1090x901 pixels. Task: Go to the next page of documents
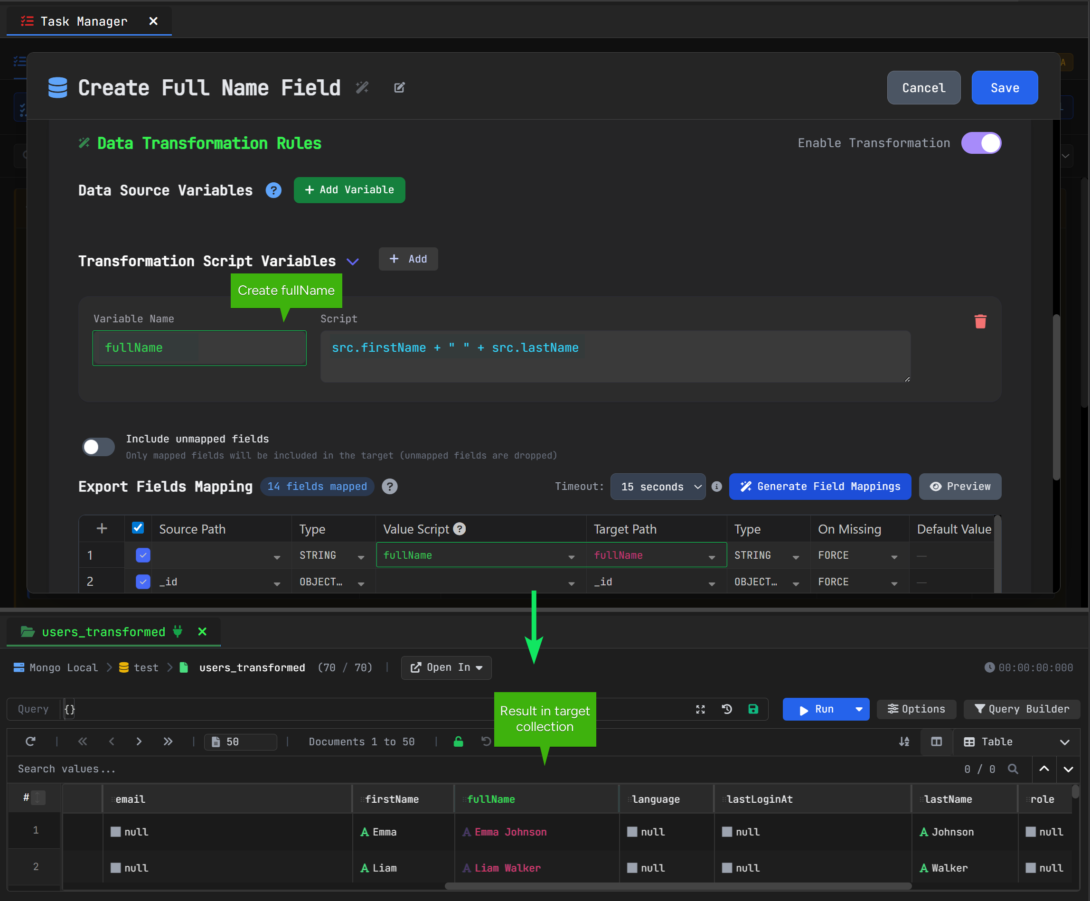click(139, 741)
